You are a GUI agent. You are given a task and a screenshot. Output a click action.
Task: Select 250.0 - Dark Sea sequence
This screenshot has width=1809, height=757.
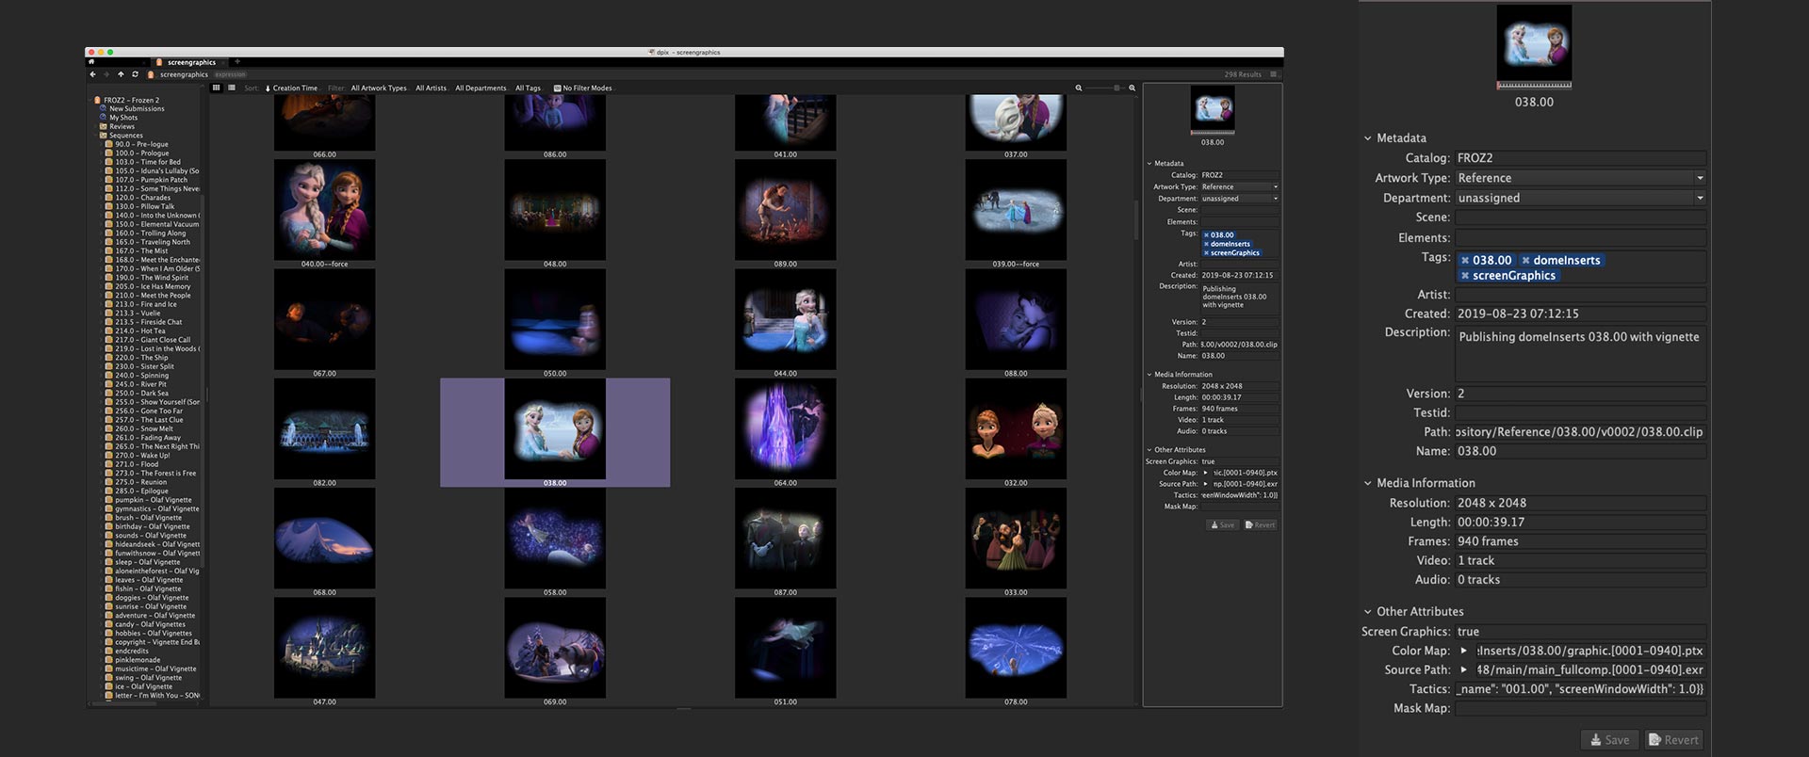click(141, 394)
